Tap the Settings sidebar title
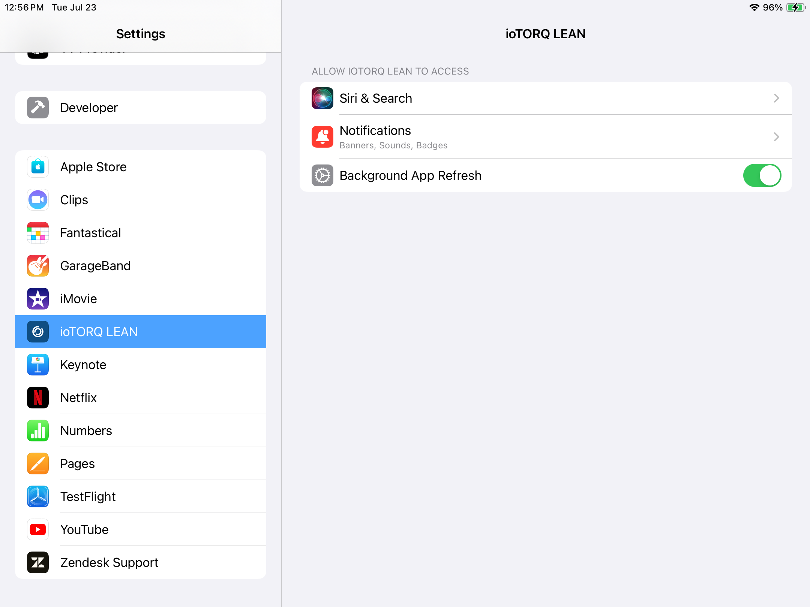Image resolution: width=810 pixels, height=607 pixels. (x=141, y=34)
